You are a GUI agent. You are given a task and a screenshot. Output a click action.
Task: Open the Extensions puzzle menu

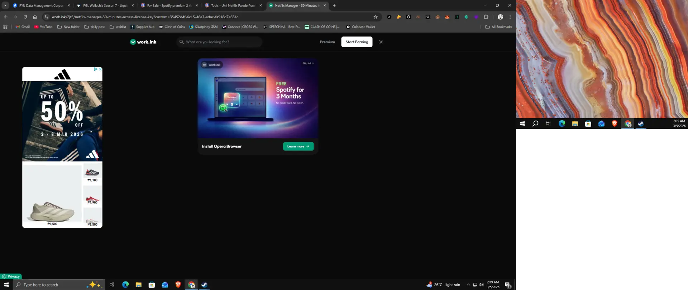coord(486,17)
